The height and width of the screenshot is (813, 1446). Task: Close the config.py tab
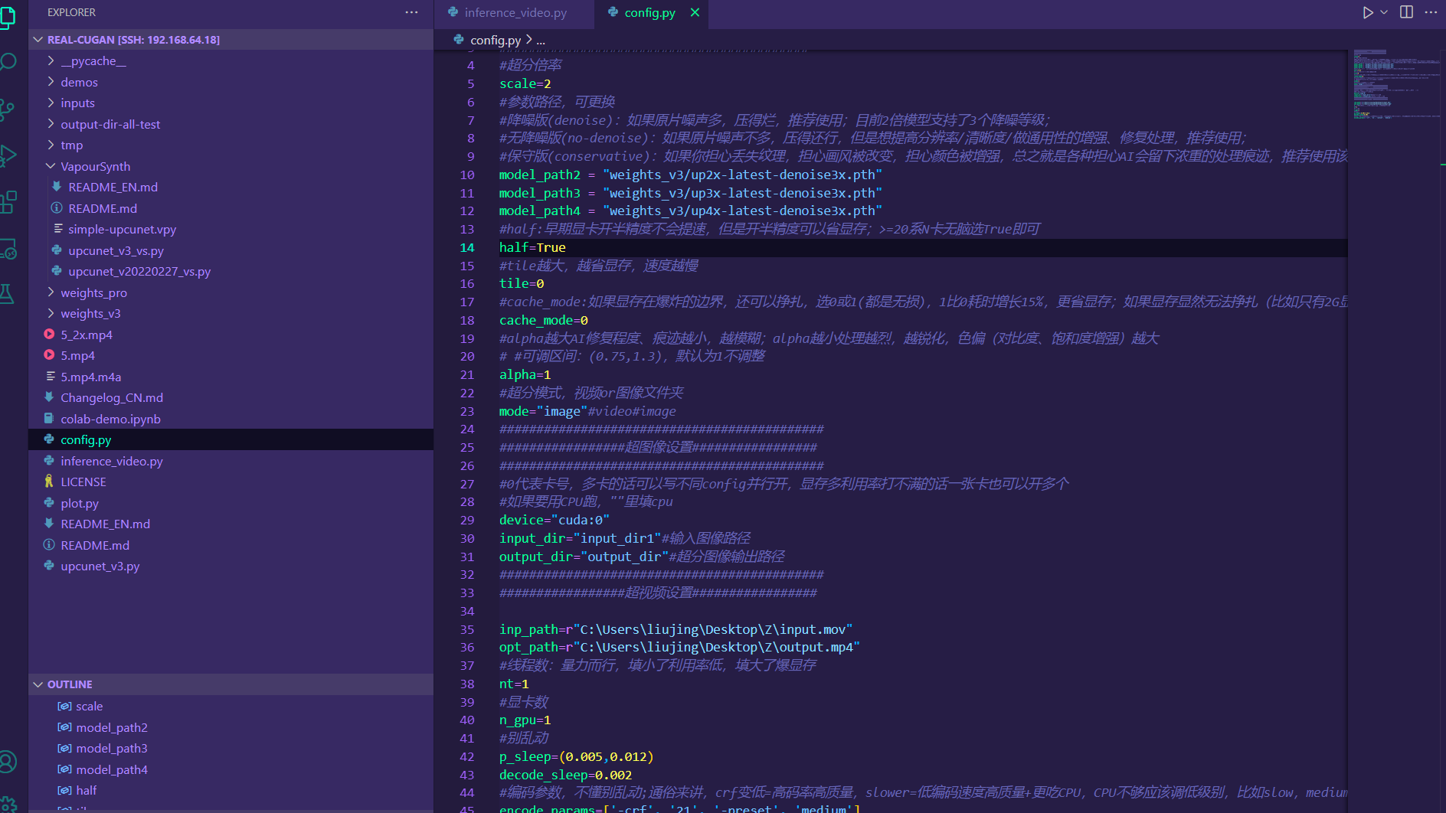point(695,12)
